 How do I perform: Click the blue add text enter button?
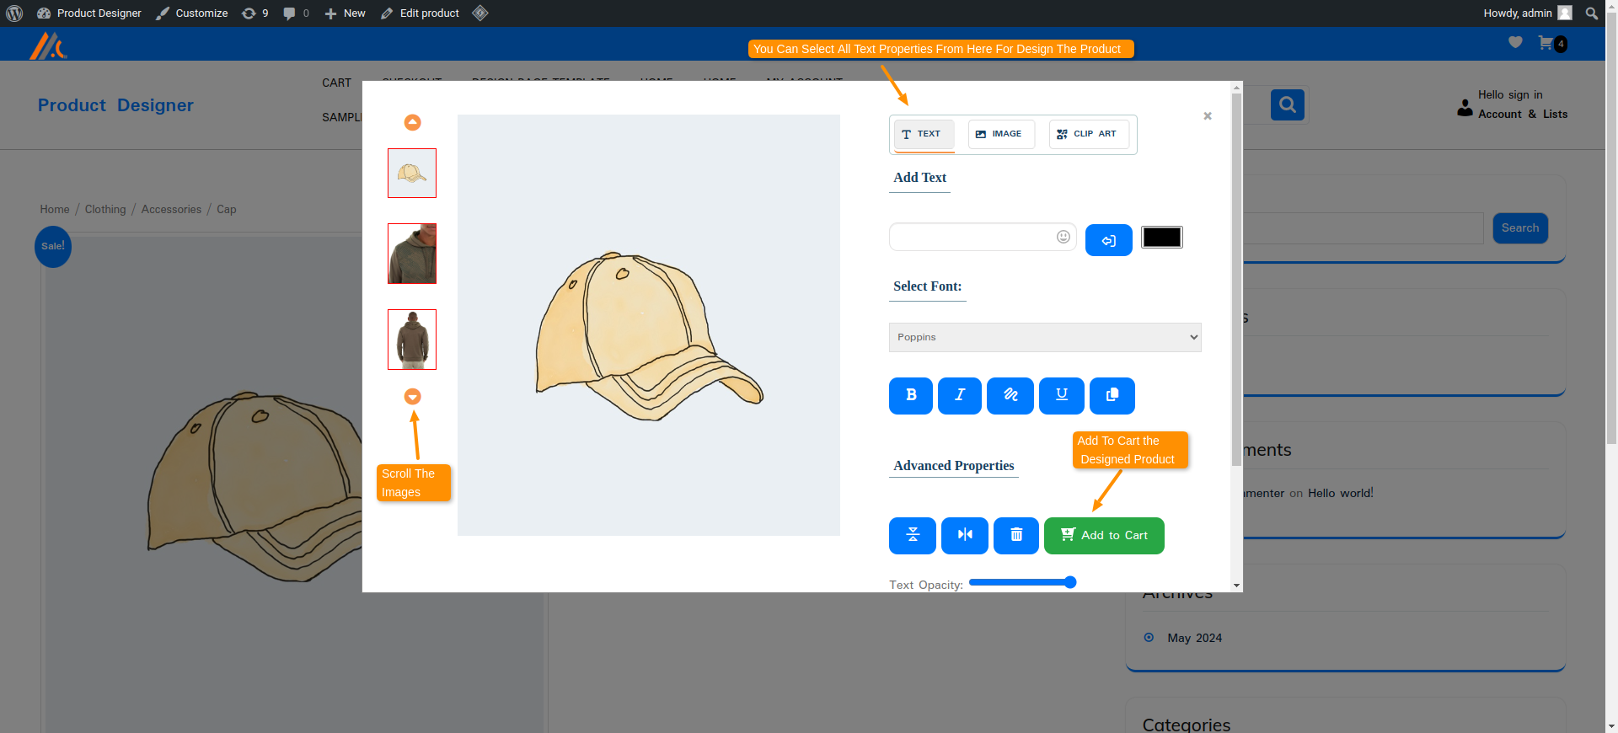click(x=1109, y=240)
